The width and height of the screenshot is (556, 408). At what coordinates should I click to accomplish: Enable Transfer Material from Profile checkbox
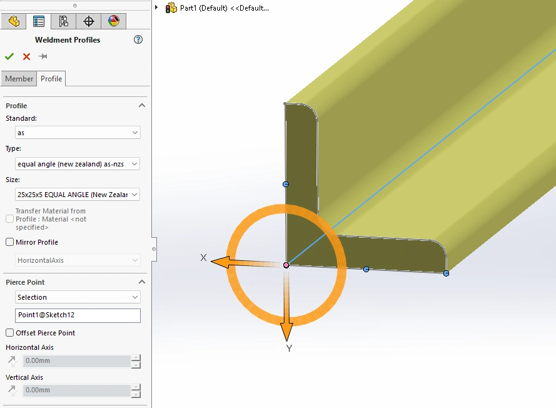point(9,219)
